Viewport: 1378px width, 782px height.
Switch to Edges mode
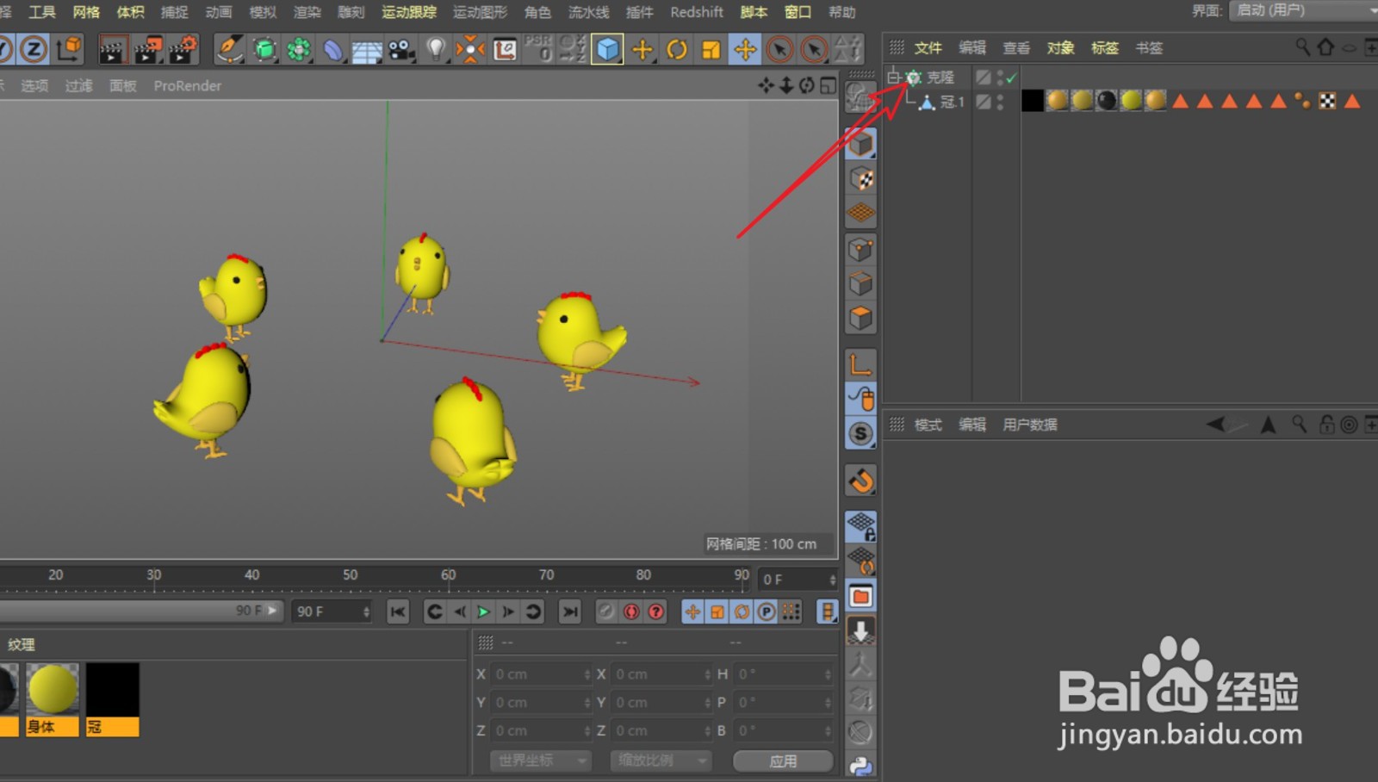[x=861, y=283]
